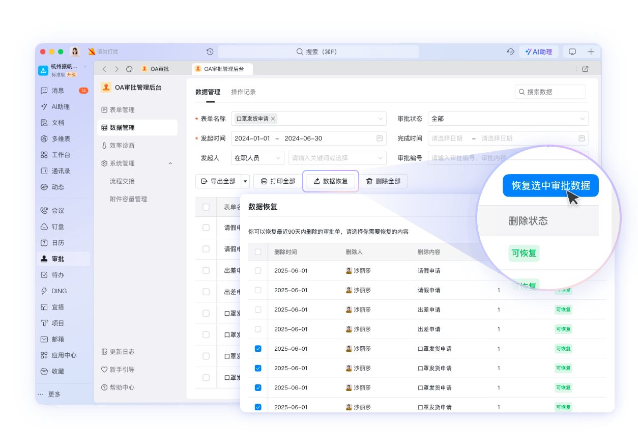Expand the 在职人员 initiator dropdown
Viewport: 638px width, 448px height.
[x=257, y=158]
